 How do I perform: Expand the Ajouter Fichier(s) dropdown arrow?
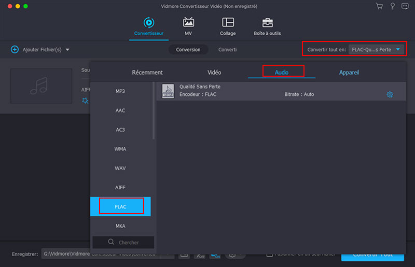[x=67, y=50]
